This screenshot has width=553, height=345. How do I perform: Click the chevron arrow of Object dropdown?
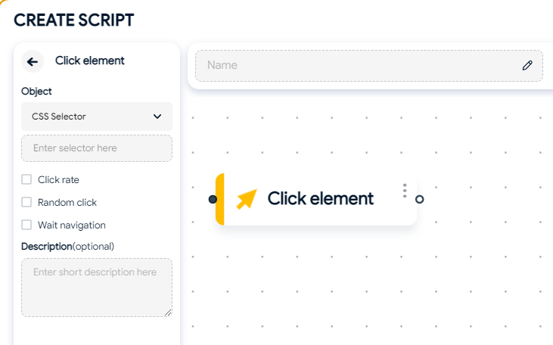tap(157, 117)
